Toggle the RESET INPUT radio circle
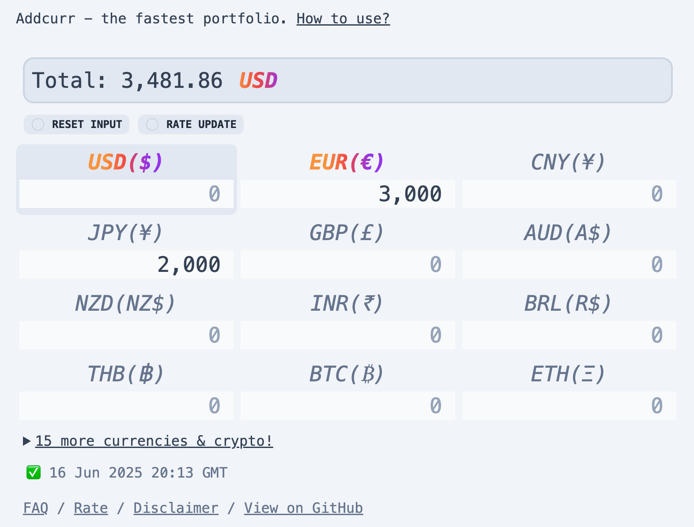 click(x=38, y=124)
